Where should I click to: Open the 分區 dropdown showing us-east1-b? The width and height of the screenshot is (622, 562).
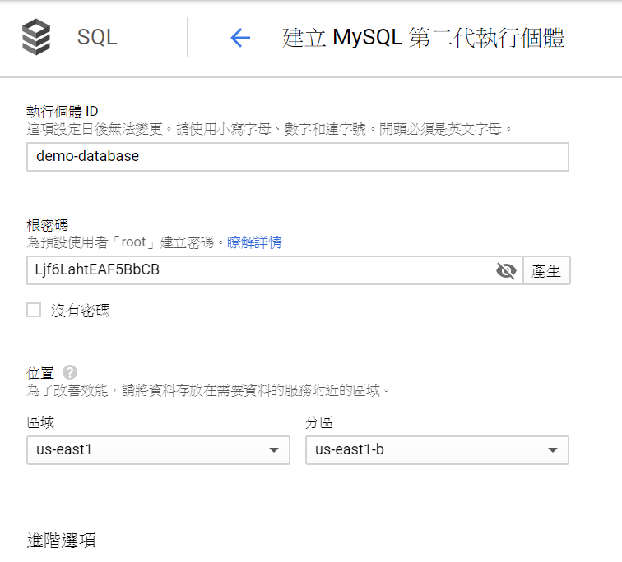tap(437, 450)
